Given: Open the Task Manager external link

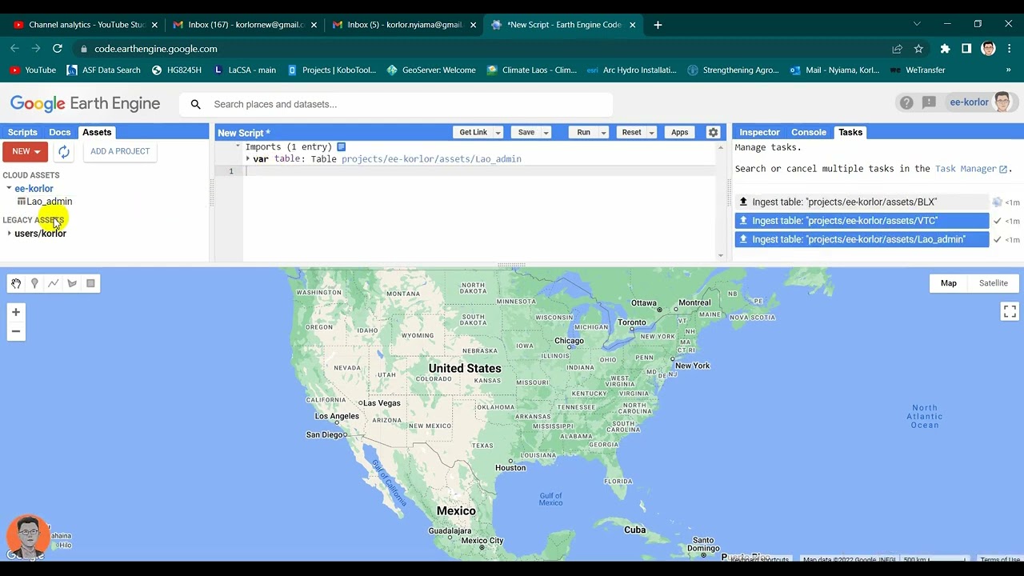Looking at the screenshot, I should [1003, 169].
